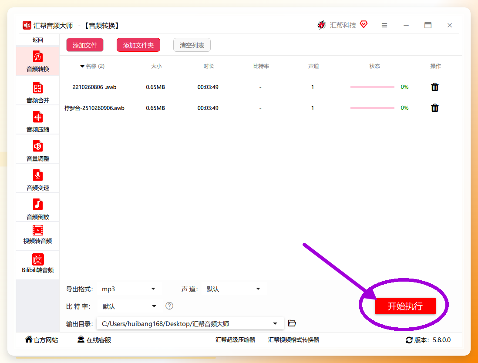
Task: Expand the 输出目录 path dropdown arrow
Action: (275, 324)
